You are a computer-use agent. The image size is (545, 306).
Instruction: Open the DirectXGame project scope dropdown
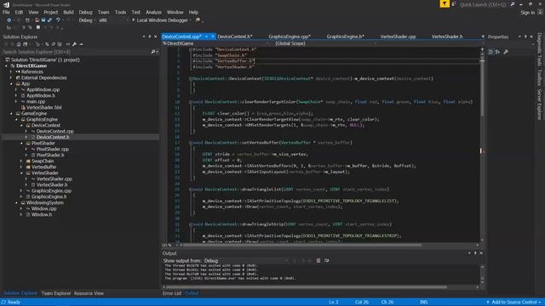click(215, 43)
